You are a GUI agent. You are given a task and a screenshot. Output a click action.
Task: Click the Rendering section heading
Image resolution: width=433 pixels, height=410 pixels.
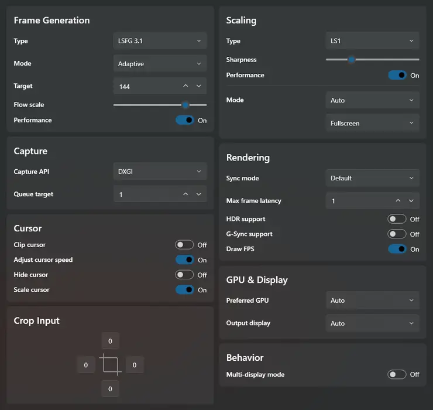point(248,158)
